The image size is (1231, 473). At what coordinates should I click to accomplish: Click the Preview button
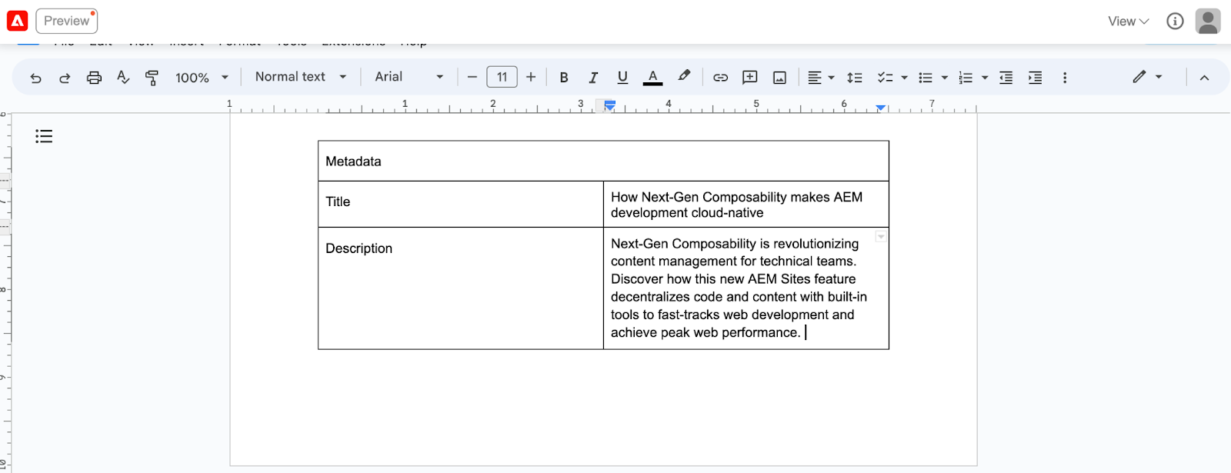click(67, 21)
